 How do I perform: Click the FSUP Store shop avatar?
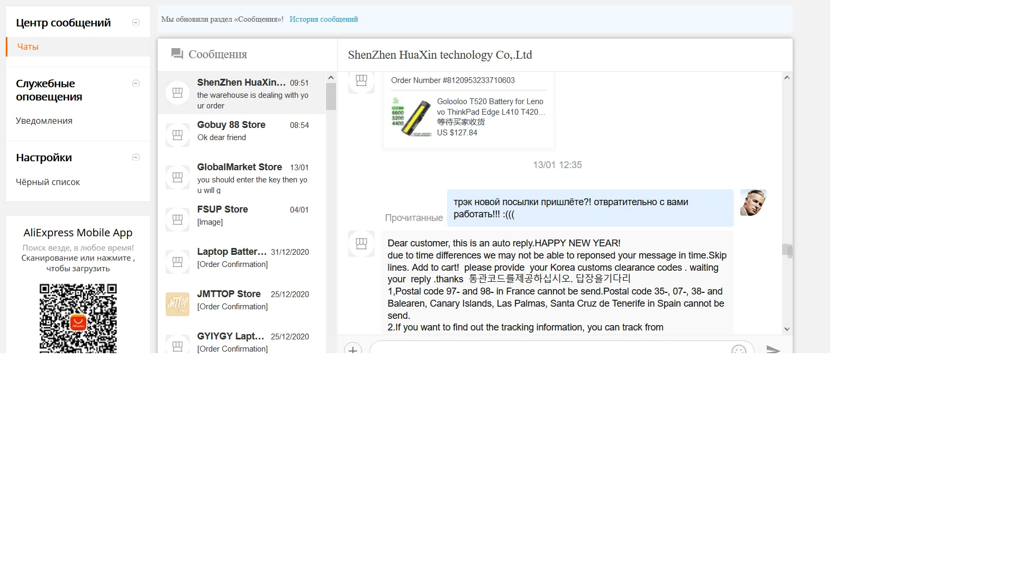177,219
